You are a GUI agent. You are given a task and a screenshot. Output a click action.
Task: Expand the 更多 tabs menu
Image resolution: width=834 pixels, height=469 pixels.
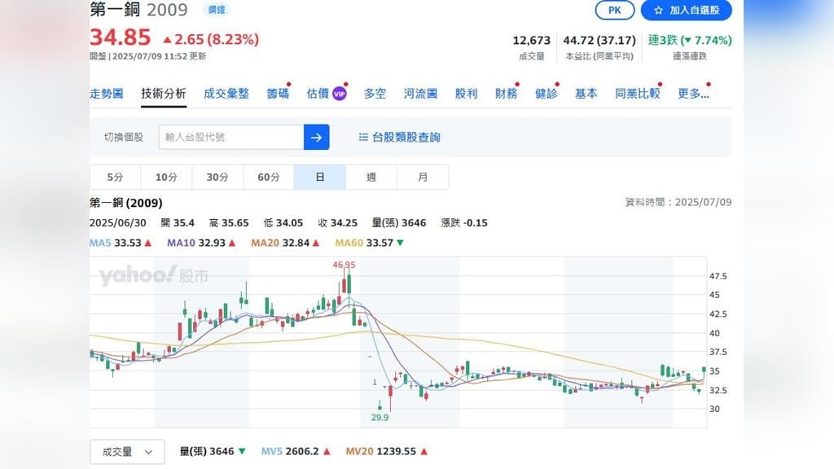pyautogui.click(x=693, y=94)
